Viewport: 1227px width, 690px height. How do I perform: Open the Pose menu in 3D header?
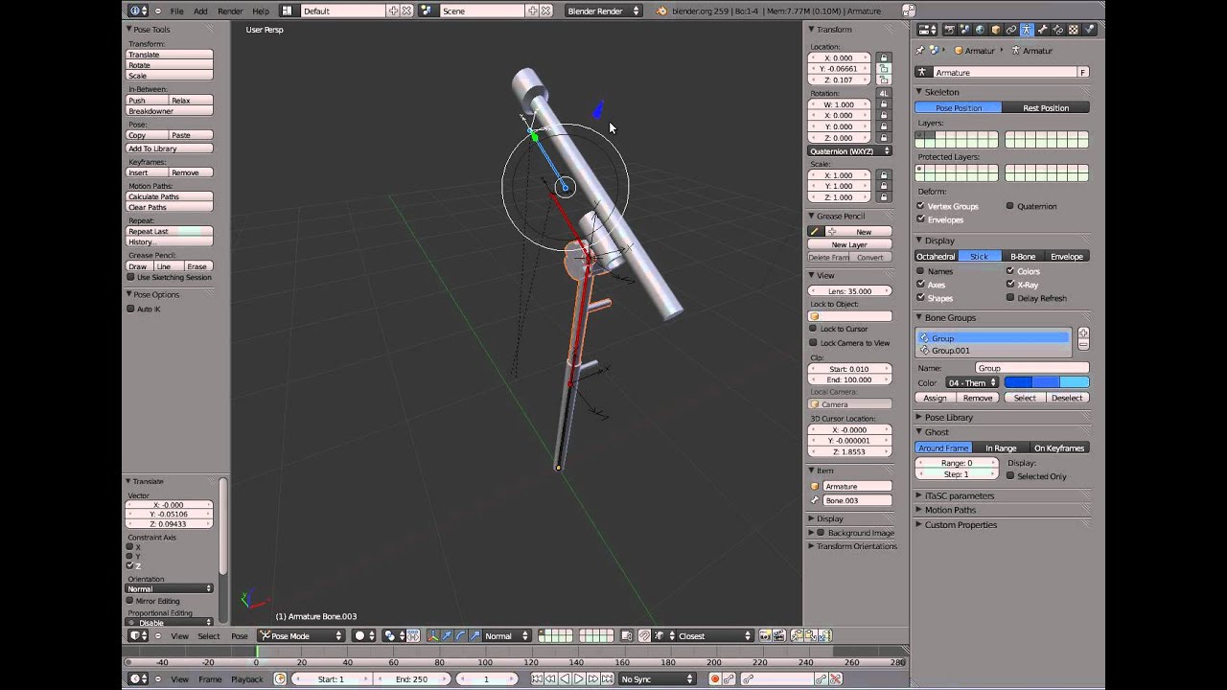pyautogui.click(x=240, y=635)
